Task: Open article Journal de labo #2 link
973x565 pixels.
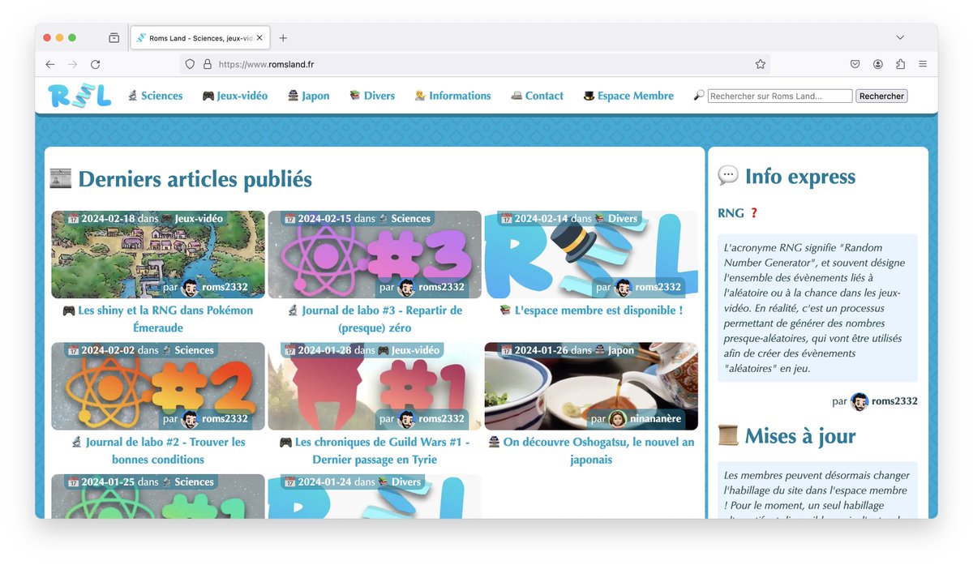Action: 157,451
